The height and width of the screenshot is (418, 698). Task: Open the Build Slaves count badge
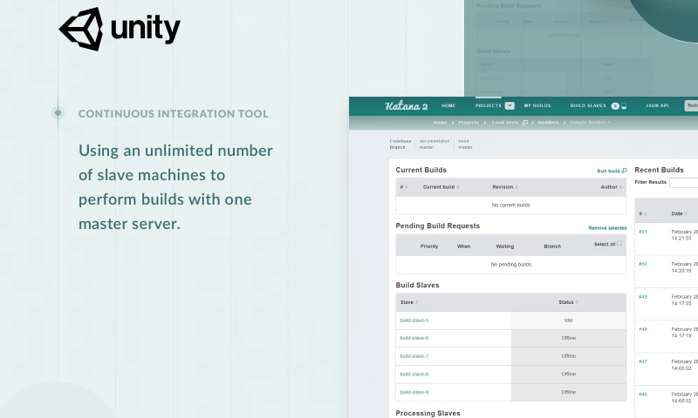point(615,105)
